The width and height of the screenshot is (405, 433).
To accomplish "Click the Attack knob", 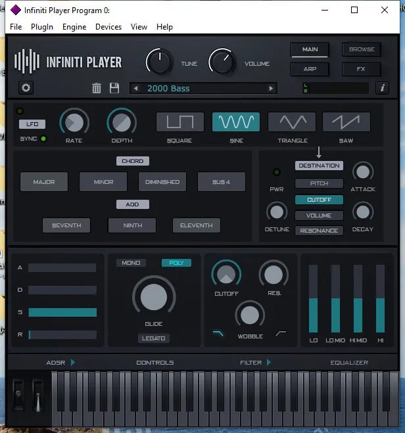I will click(363, 172).
